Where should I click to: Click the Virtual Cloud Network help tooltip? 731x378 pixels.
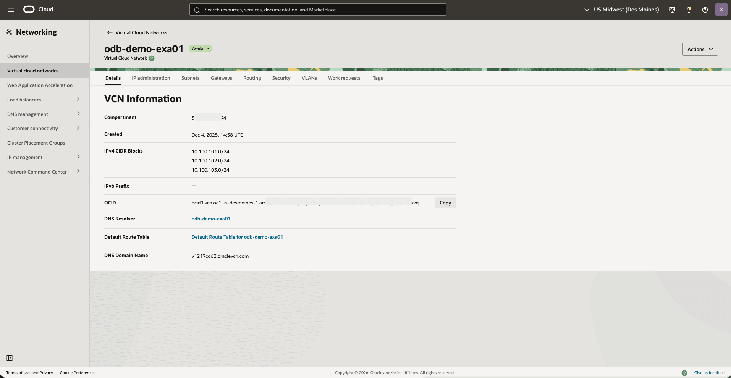click(152, 58)
